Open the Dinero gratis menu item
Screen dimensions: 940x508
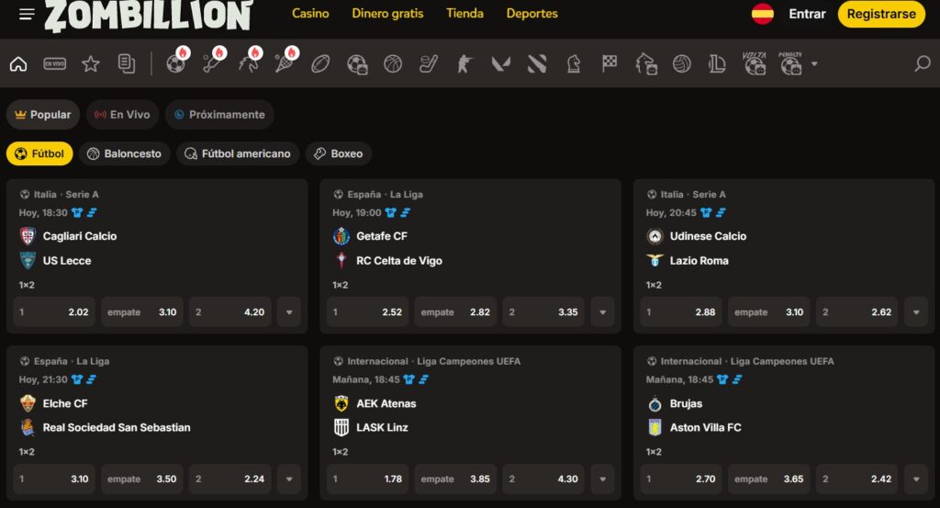click(387, 13)
